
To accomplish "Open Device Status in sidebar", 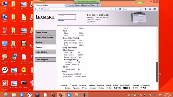I will tap(45, 32).
